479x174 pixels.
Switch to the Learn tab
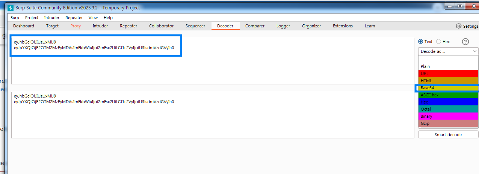click(370, 26)
